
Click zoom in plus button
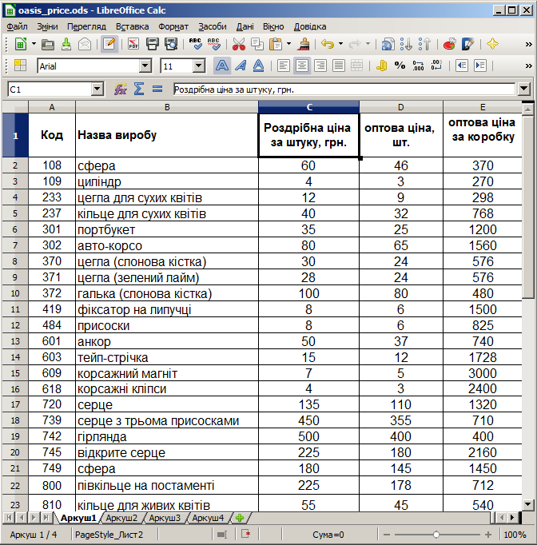coord(488,535)
